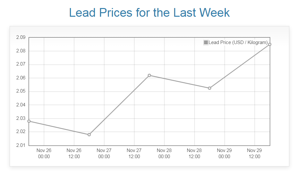Select the lowest data point near 2.018
Viewport: 297px width, 171px height.
pos(89,135)
